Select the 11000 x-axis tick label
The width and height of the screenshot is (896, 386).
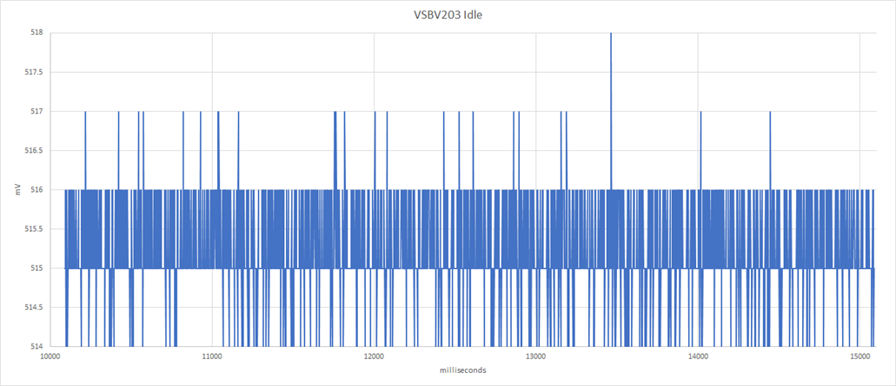click(x=211, y=357)
